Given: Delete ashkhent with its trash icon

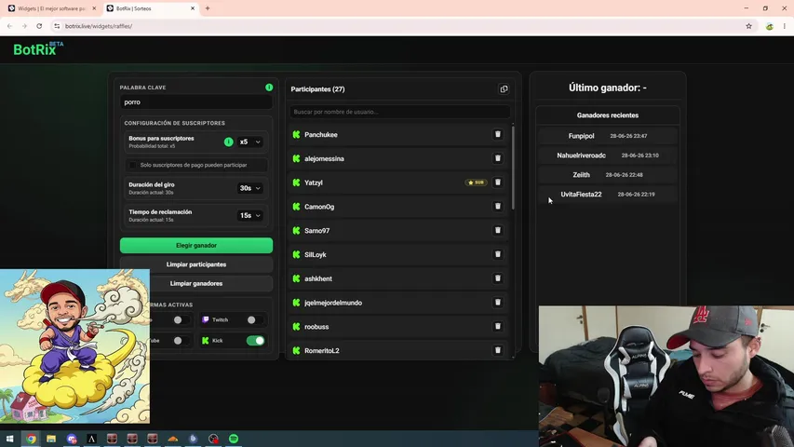Looking at the screenshot, I should 498,278.
